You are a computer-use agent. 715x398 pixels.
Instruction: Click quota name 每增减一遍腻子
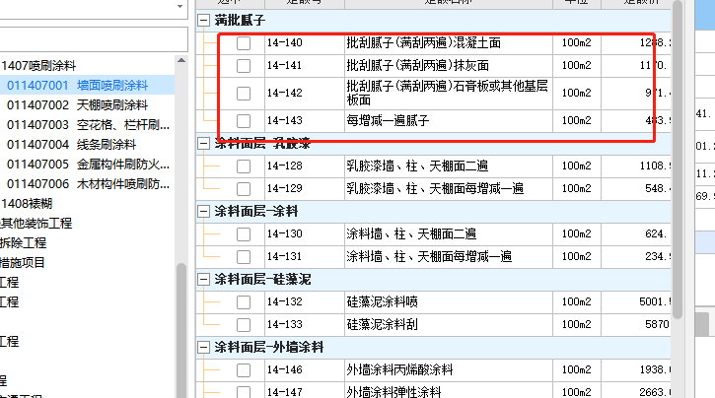[x=388, y=120]
